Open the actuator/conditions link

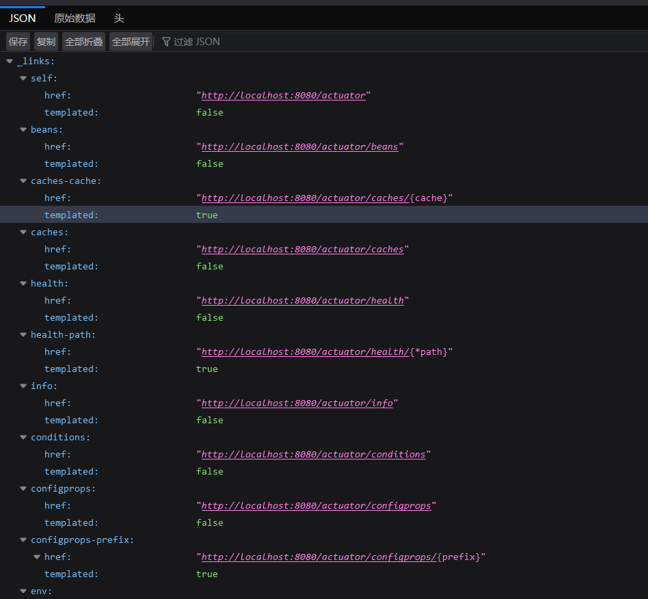[x=313, y=454]
